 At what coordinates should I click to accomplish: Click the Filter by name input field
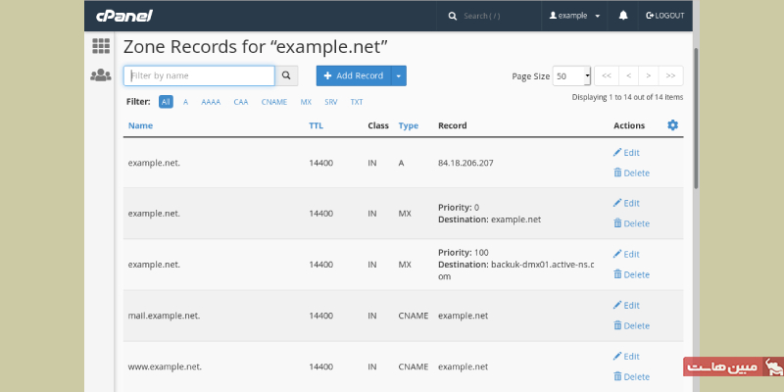point(199,75)
